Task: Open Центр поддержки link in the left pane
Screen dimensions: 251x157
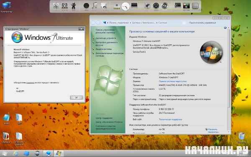Action: pos(104,118)
